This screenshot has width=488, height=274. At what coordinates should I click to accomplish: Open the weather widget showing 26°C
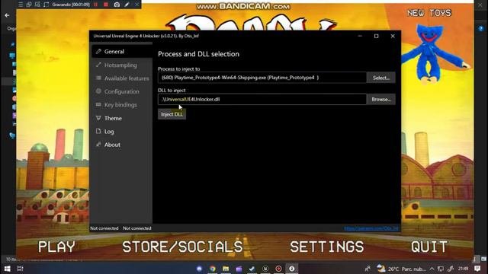[401, 269]
